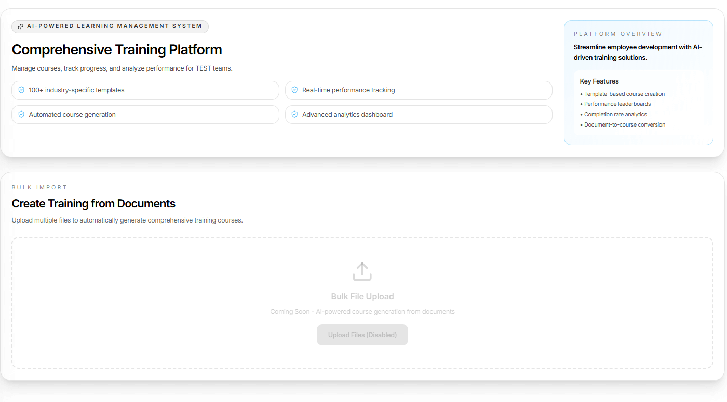Click the Coming Soon description text in the dropzone

click(362, 312)
